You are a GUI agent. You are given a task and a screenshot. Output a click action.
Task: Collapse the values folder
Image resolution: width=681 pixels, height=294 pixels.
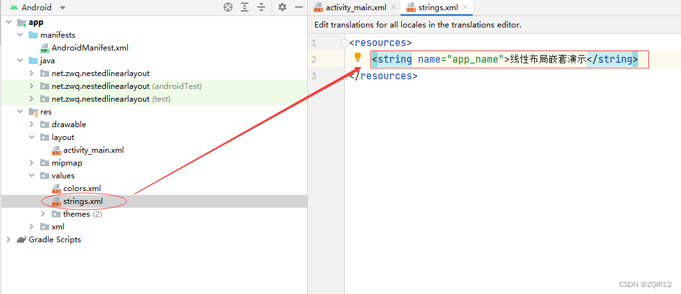[31, 176]
